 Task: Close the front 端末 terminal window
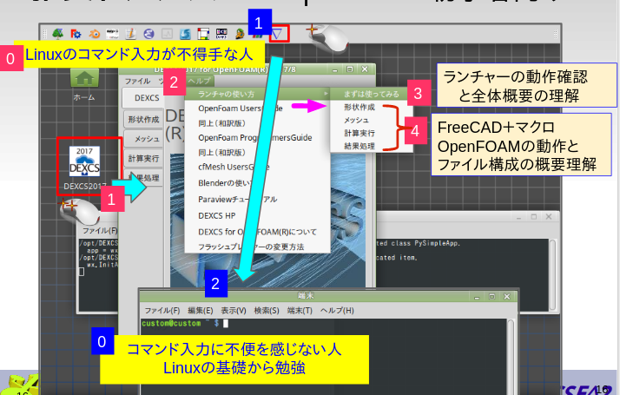click(x=507, y=297)
